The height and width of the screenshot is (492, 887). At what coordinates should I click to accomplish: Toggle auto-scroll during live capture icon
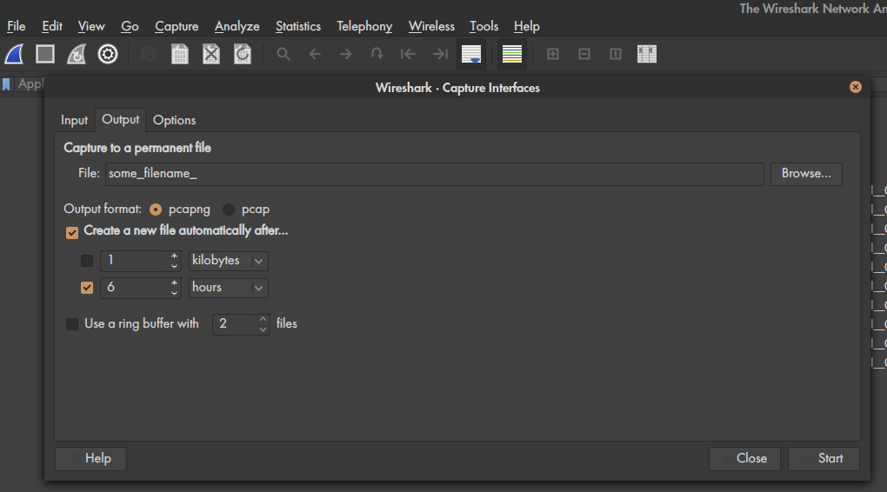tap(471, 54)
